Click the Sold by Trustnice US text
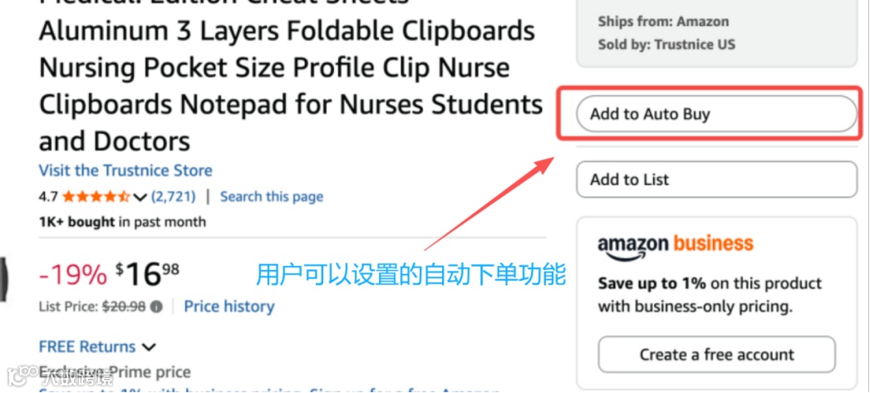 (x=666, y=44)
